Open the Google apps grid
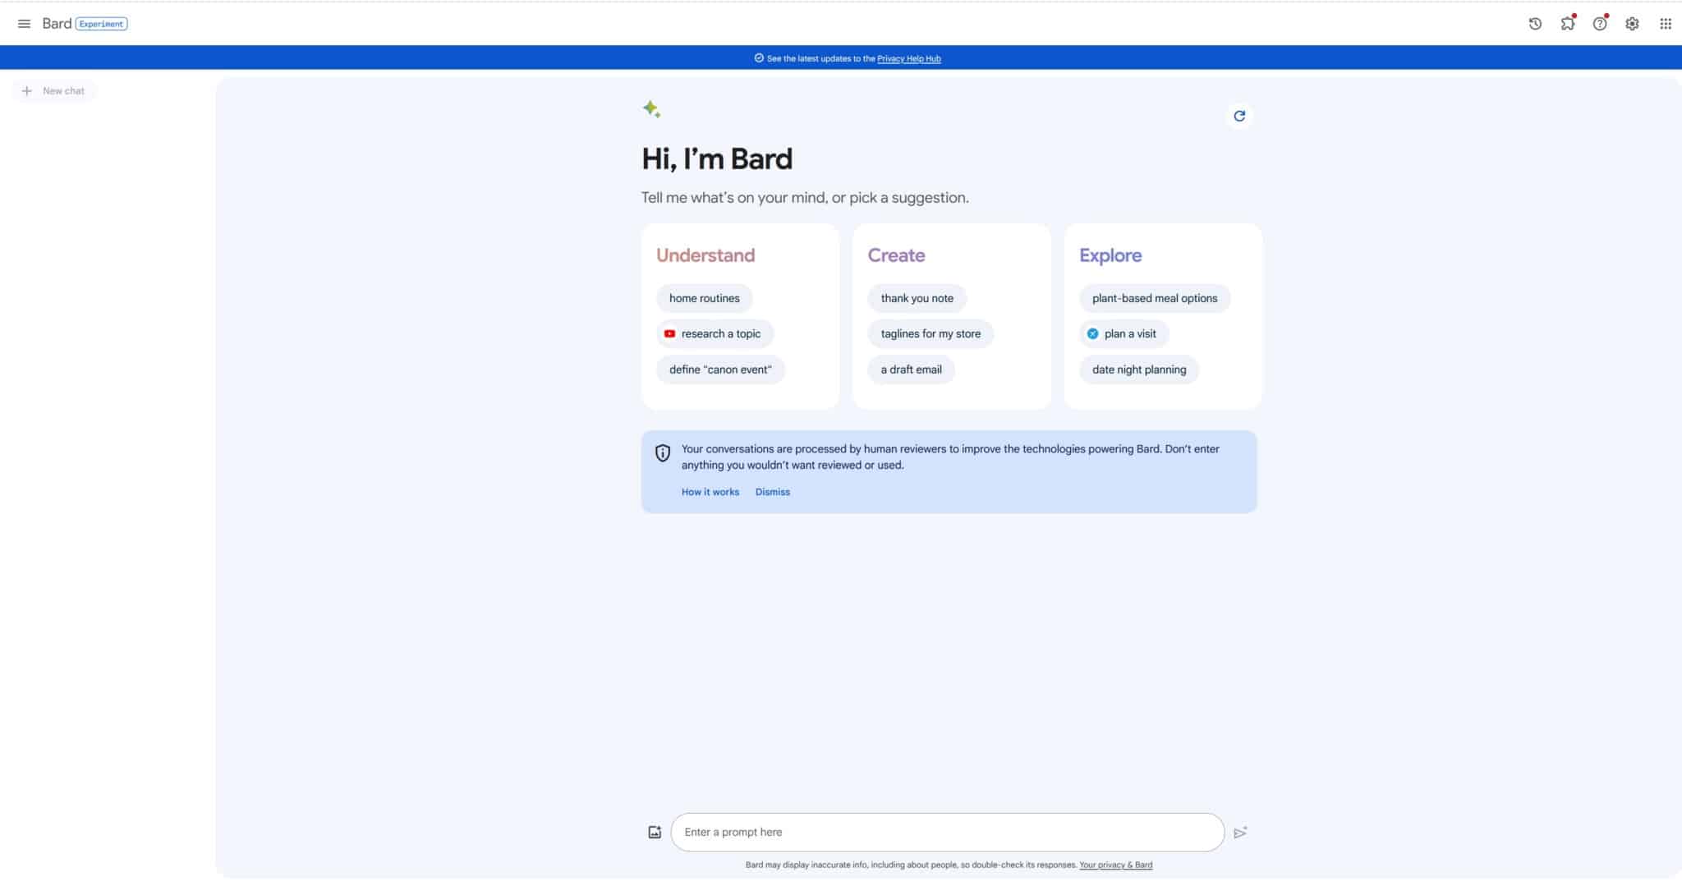The height and width of the screenshot is (886, 1682). (x=1666, y=24)
